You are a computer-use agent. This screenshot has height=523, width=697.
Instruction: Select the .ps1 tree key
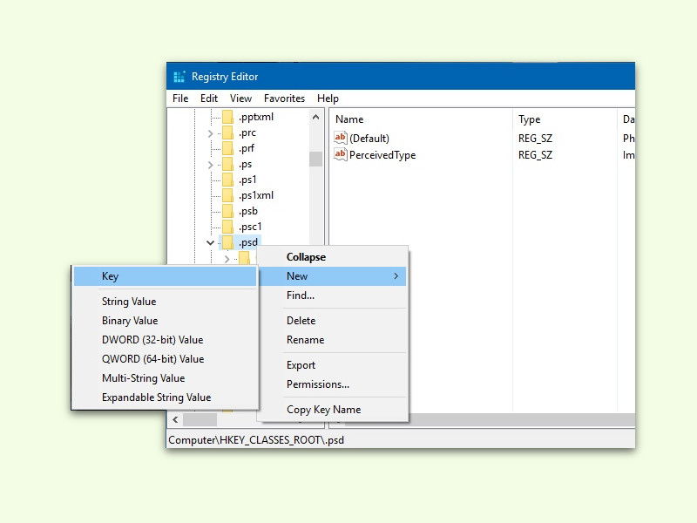pos(247,180)
